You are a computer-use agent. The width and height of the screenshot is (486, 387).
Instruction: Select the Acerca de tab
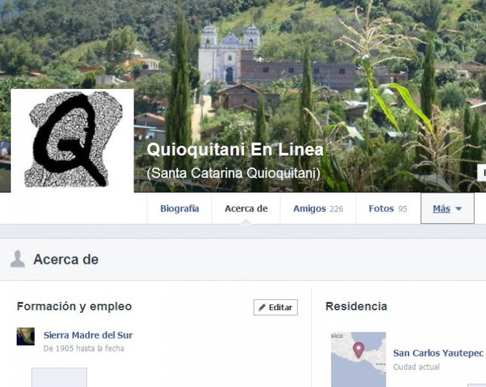[x=246, y=208]
